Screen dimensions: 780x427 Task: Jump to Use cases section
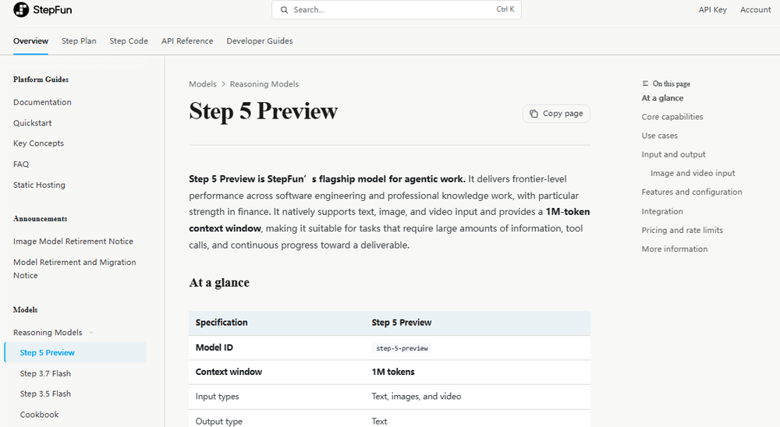point(659,136)
